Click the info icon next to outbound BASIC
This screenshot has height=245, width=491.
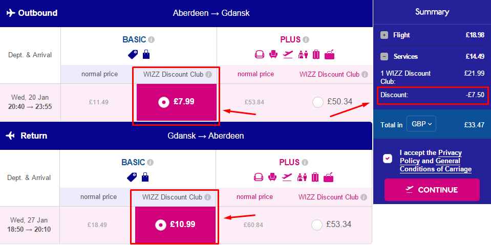[151, 40]
